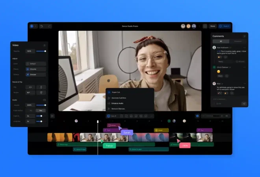
Task: Flip the video vertically
Action: tap(41, 87)
